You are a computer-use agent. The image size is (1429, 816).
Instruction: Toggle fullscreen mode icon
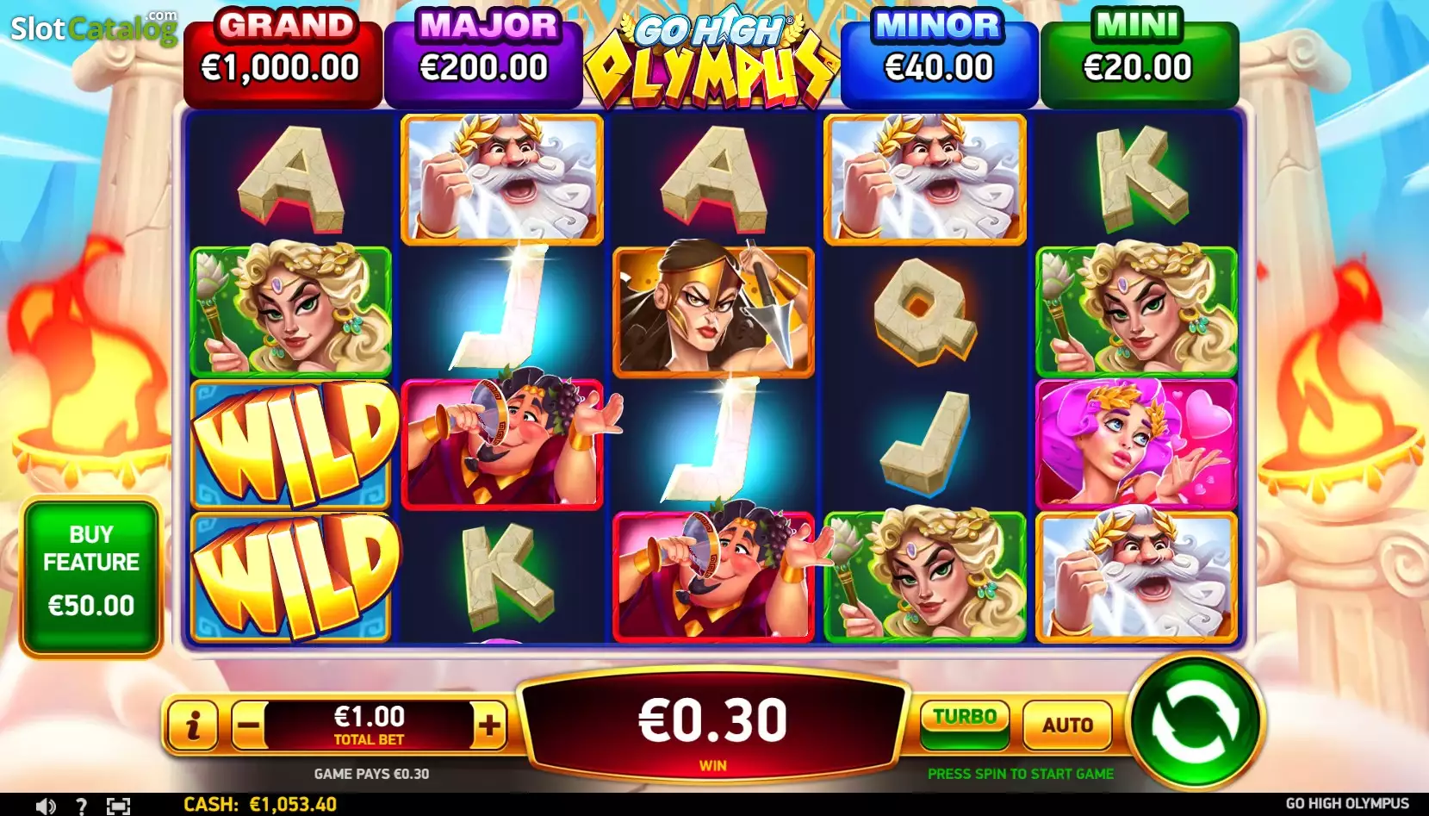pyautogui.click(x=118, y=806)
